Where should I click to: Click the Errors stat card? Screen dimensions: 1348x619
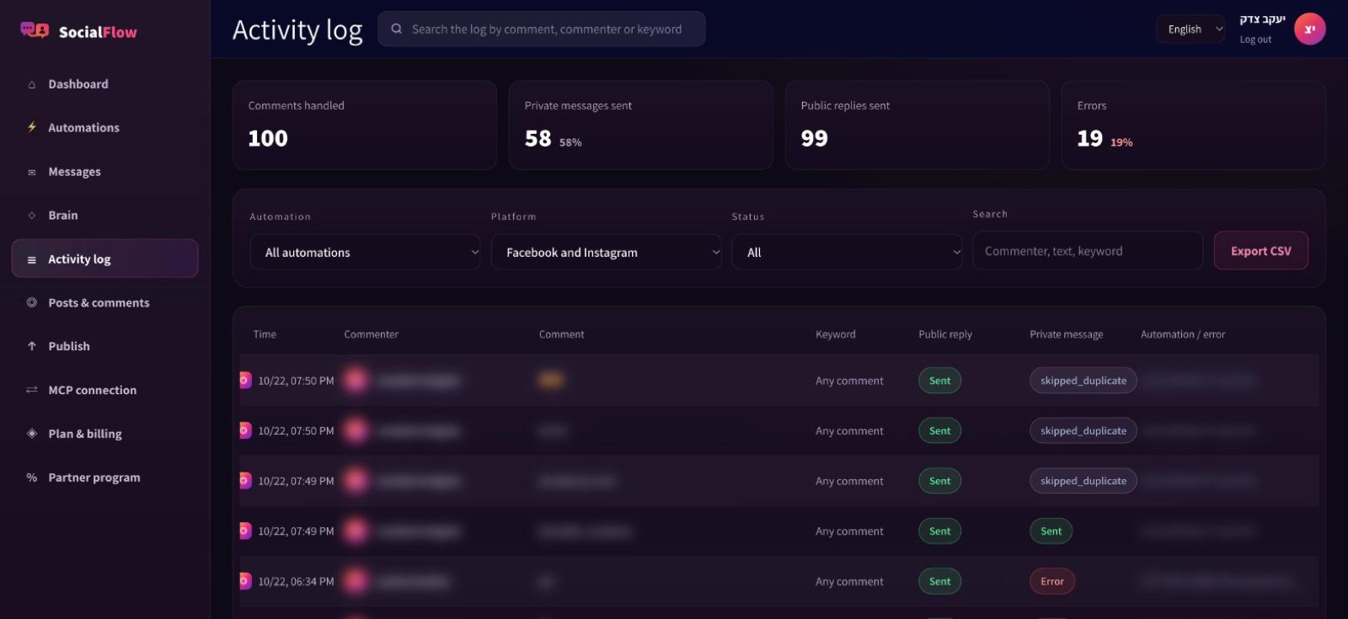point(1194,125)
